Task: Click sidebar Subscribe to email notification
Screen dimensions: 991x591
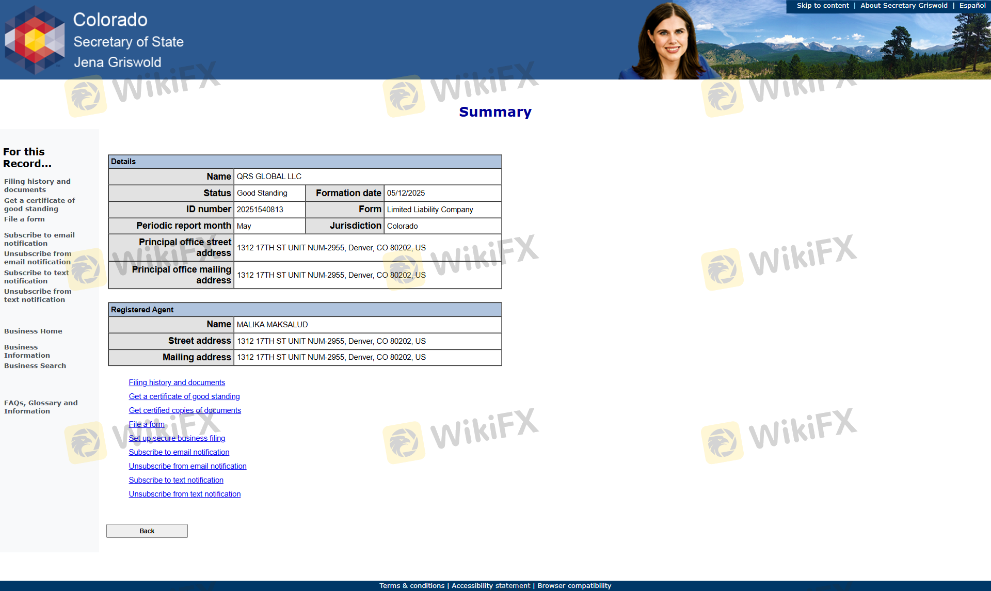Action: pyautogui.click(x=39, y=239)
